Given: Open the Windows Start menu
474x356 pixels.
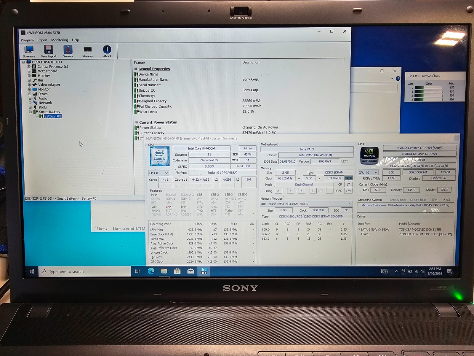Looking at the screenshot, I should [32, 271].
